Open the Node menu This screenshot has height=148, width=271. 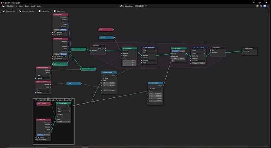pos(38,6)
